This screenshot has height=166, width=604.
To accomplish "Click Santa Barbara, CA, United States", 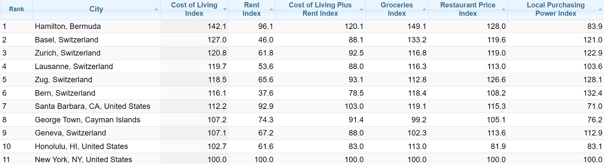I will tap(92, 107).
